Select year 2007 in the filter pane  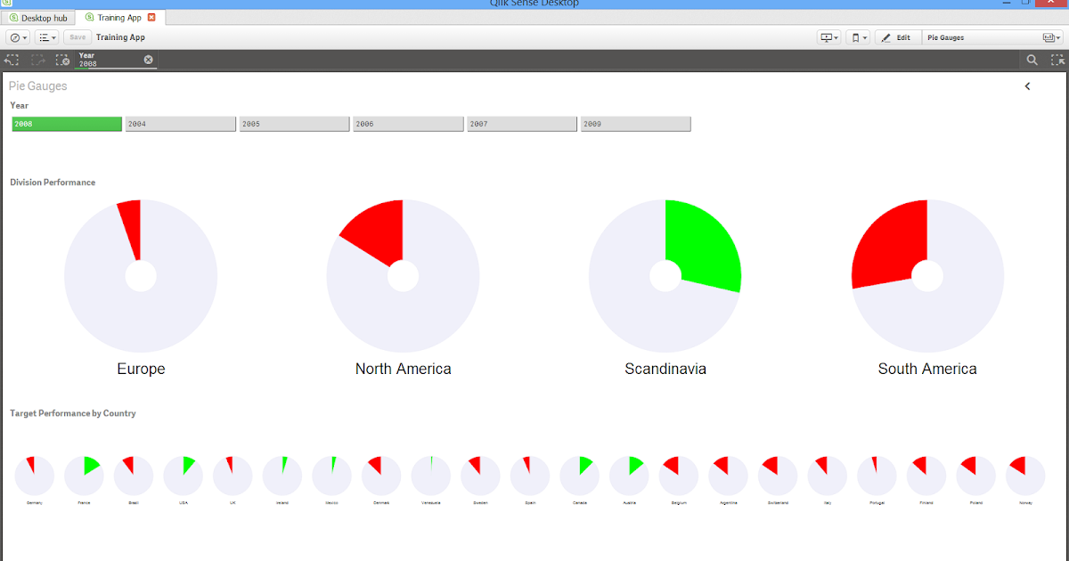[x=522, y=123]
